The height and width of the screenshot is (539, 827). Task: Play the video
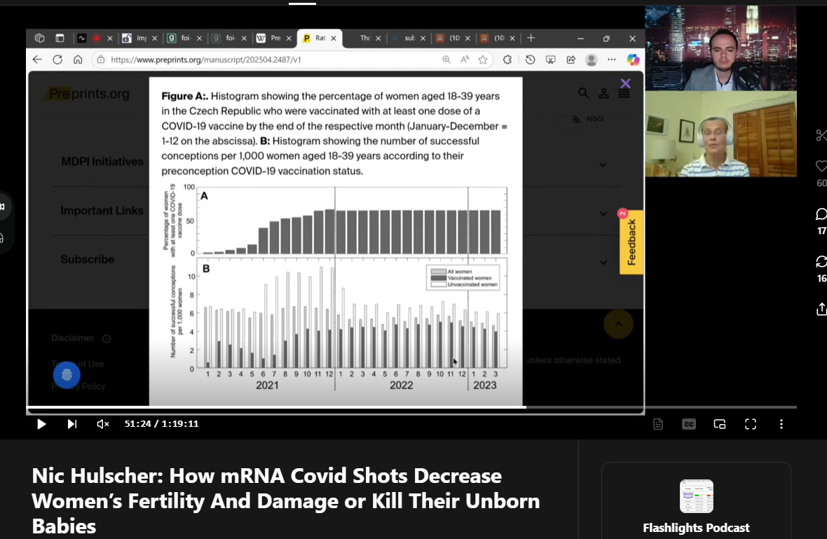(x=41, y=424)
